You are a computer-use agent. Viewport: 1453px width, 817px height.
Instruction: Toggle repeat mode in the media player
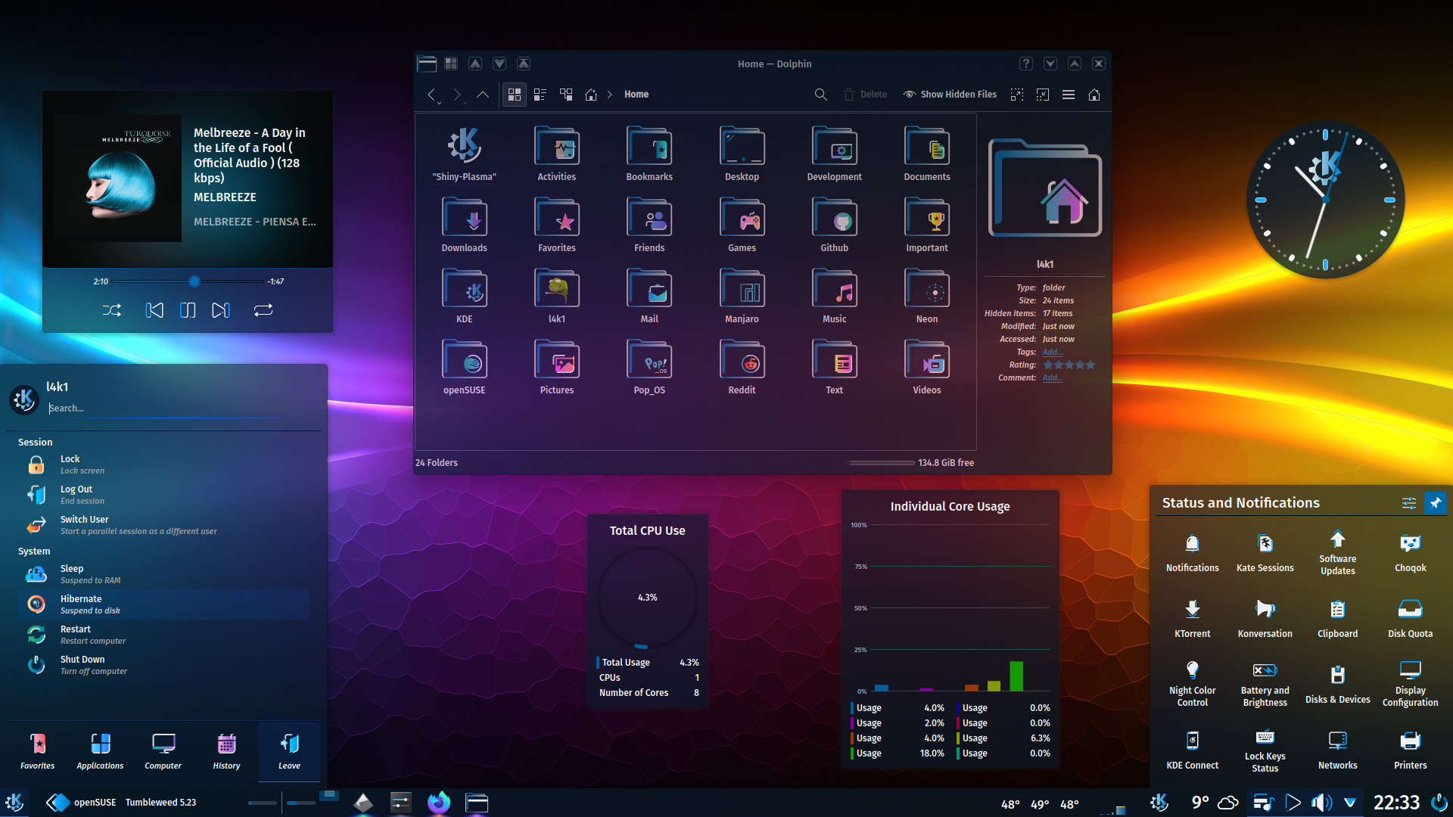[263, 310]
